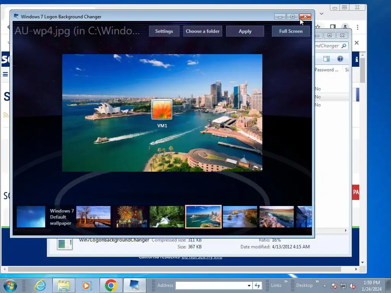Launch Internet Explorer from taskbar
Viewport: 391px width, 293px height.
40,285
